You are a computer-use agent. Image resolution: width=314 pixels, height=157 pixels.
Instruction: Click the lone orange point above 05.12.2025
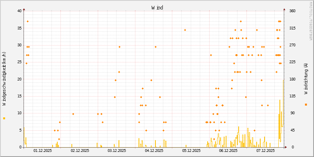(x=185, y=30)
